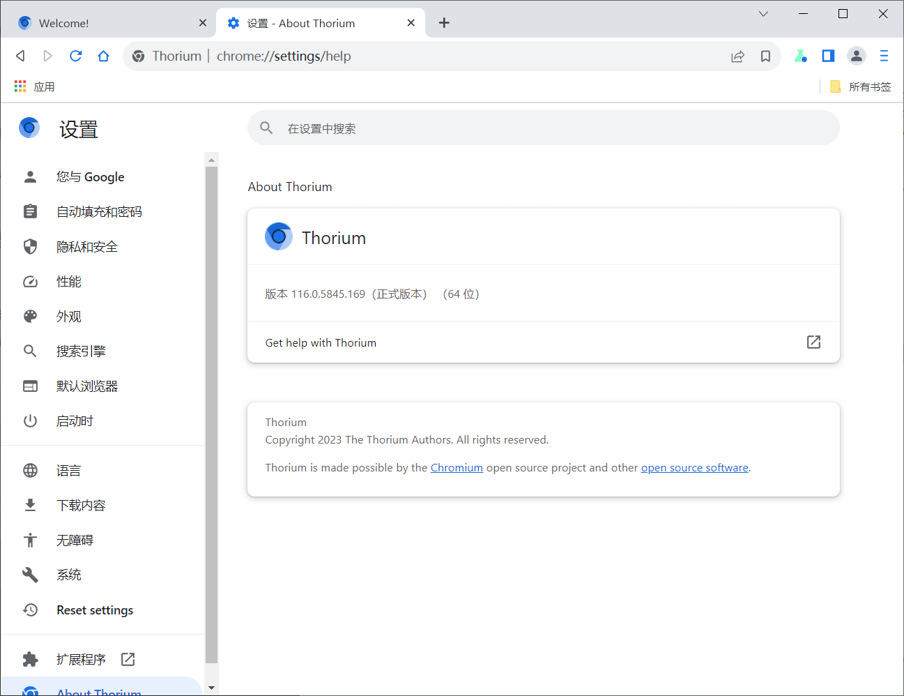Open Reset settings section
This screenshot has height=696, width=904.
click(102, 610)
